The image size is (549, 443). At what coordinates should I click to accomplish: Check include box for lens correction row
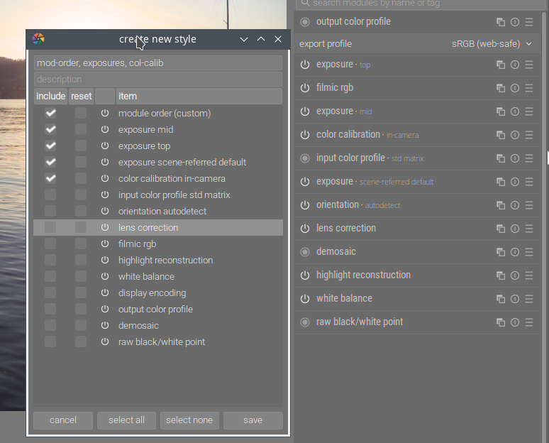[50, 227]
